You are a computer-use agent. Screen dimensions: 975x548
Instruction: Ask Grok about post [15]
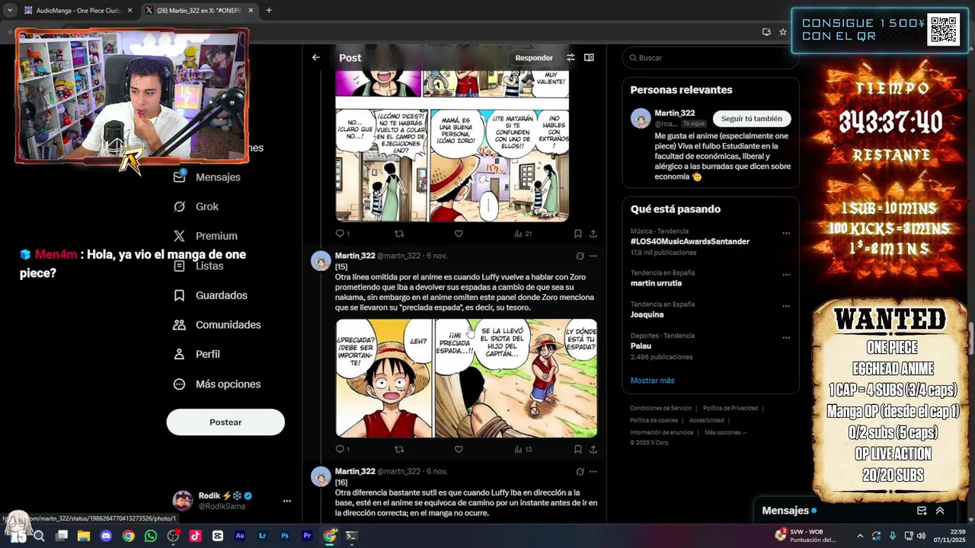coord(580,256)
